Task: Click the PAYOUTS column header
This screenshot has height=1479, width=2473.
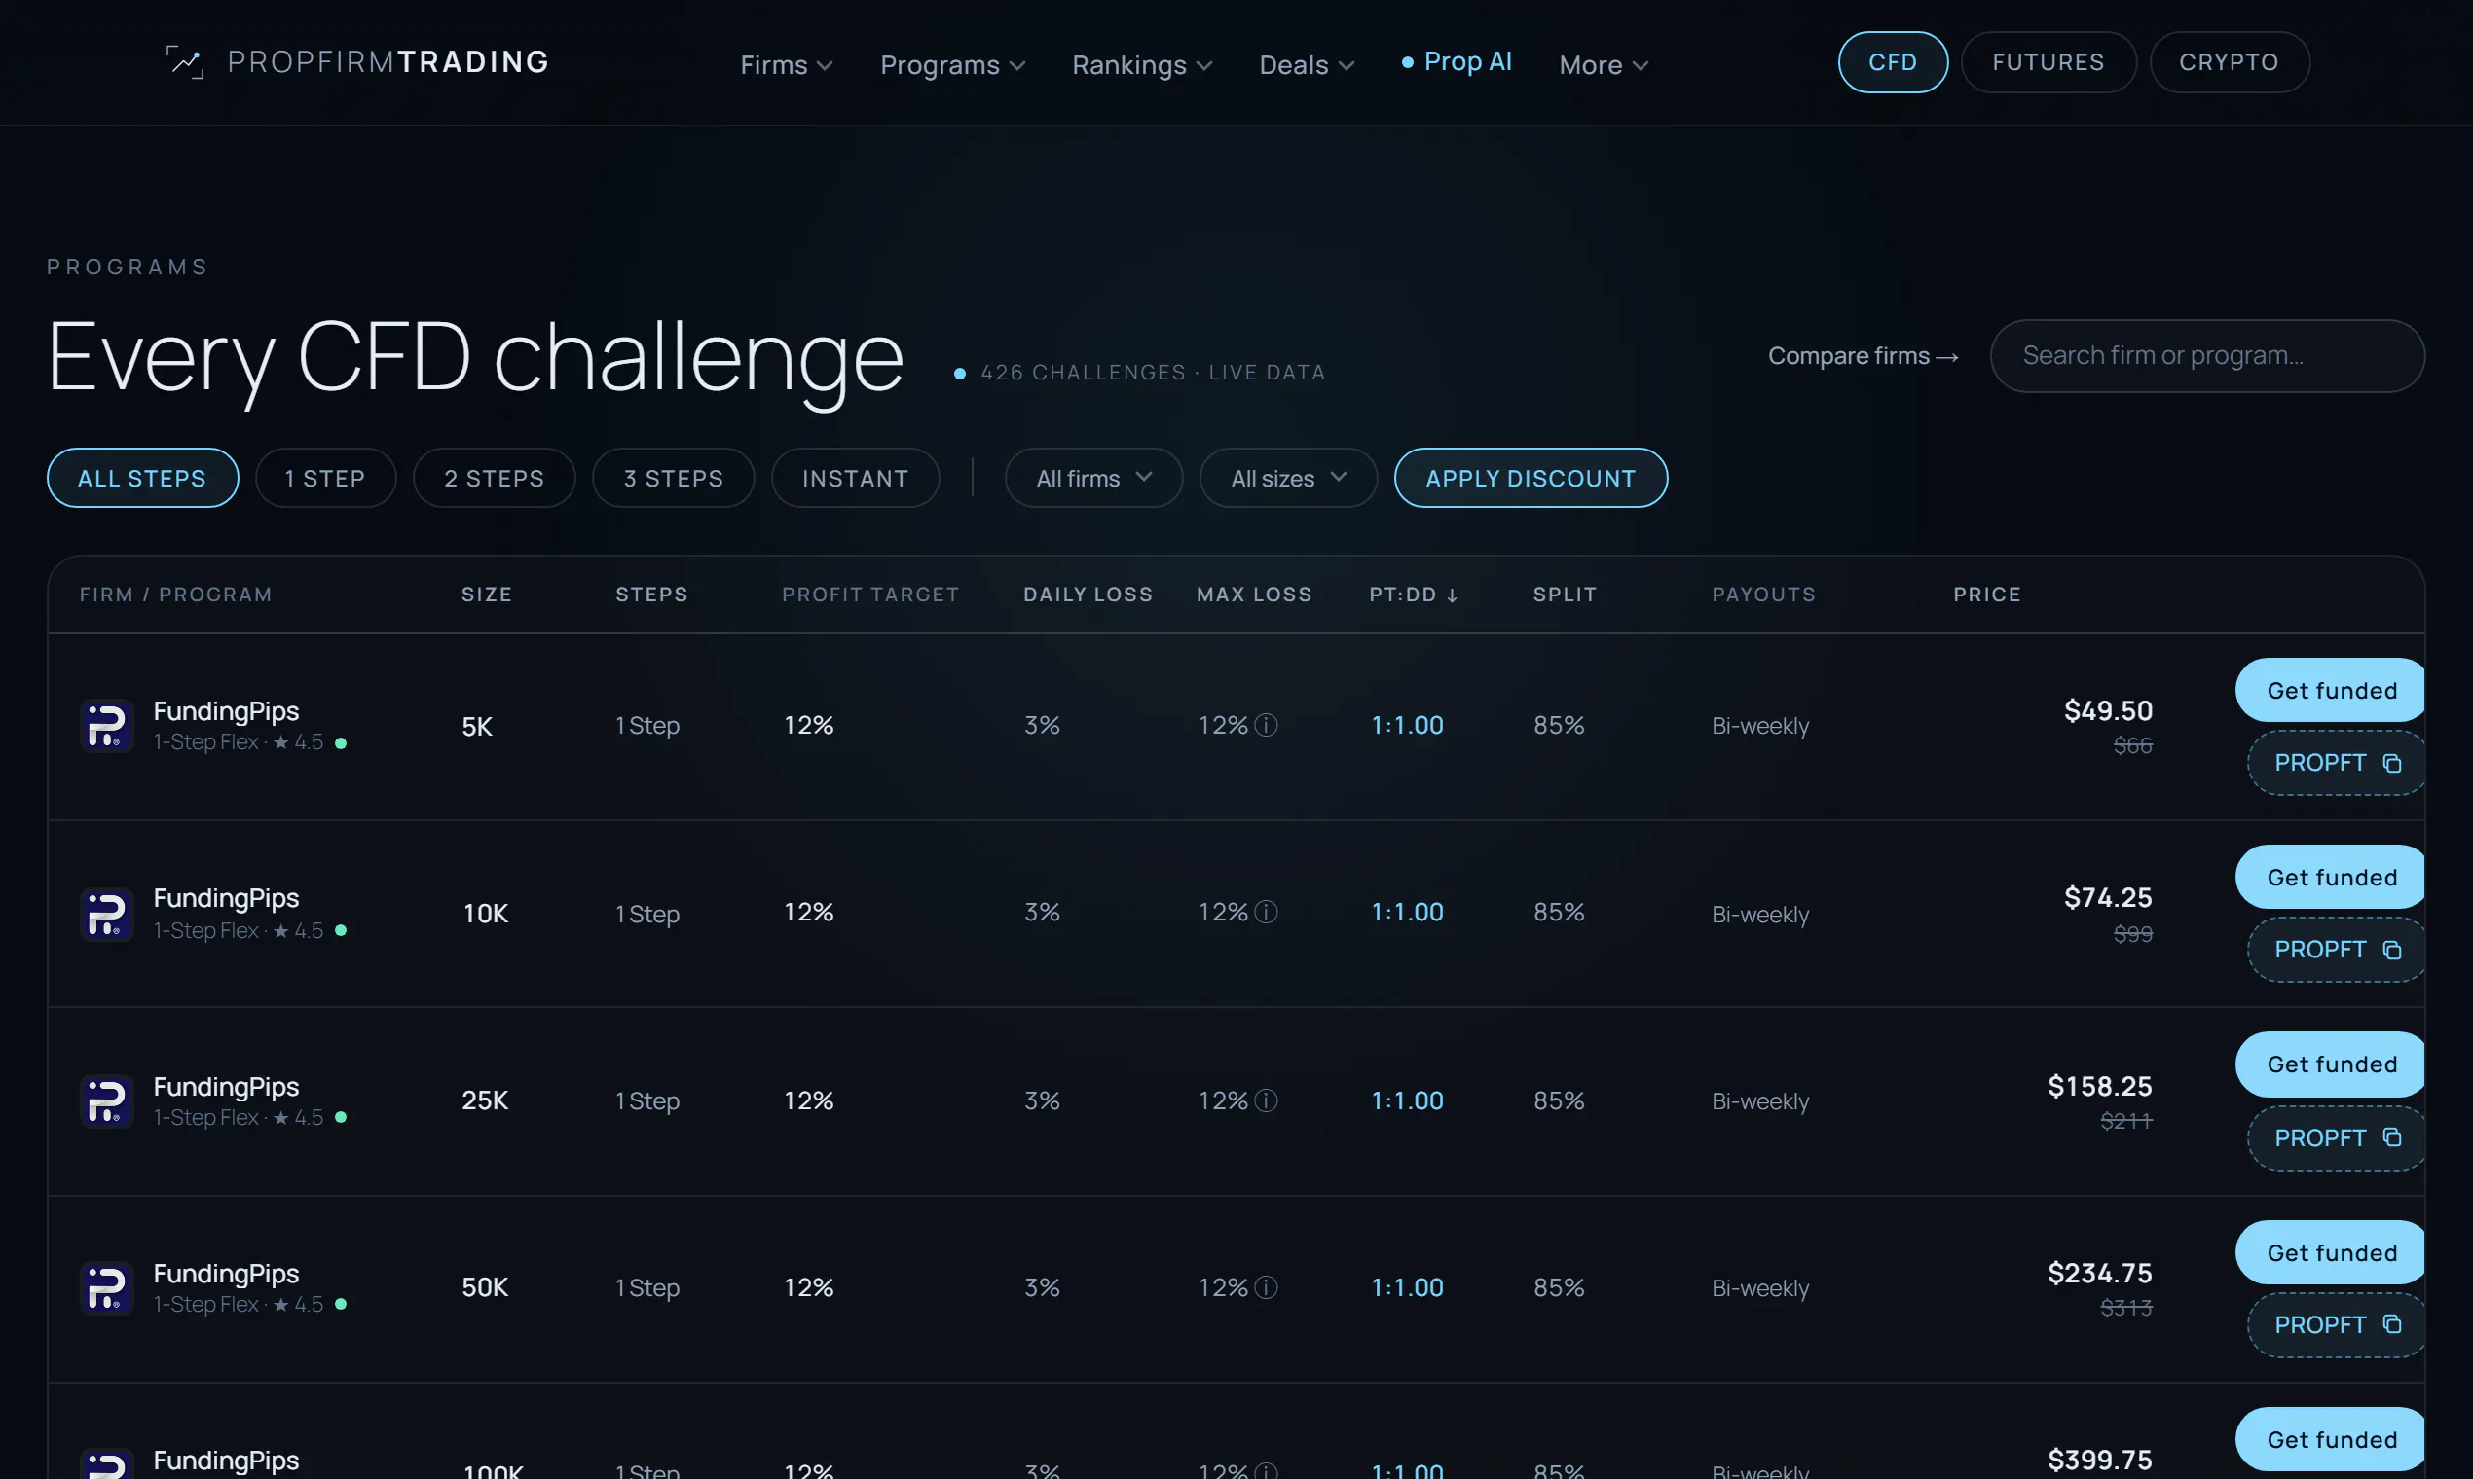Action: (1764, 595)
